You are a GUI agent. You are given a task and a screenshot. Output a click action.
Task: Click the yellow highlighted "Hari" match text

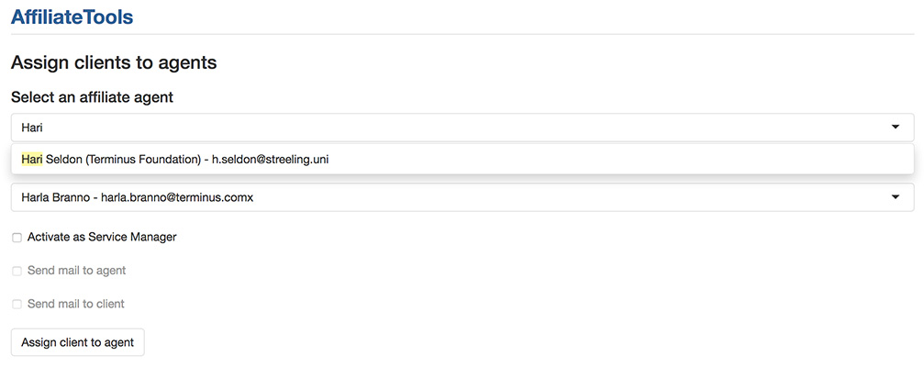[32, 160]
